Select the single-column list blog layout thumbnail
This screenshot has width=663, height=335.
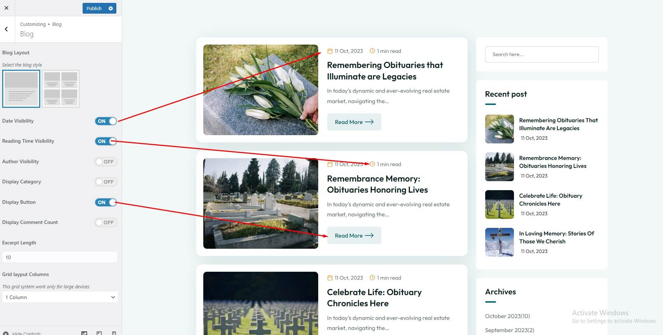(x=21, y=89)
